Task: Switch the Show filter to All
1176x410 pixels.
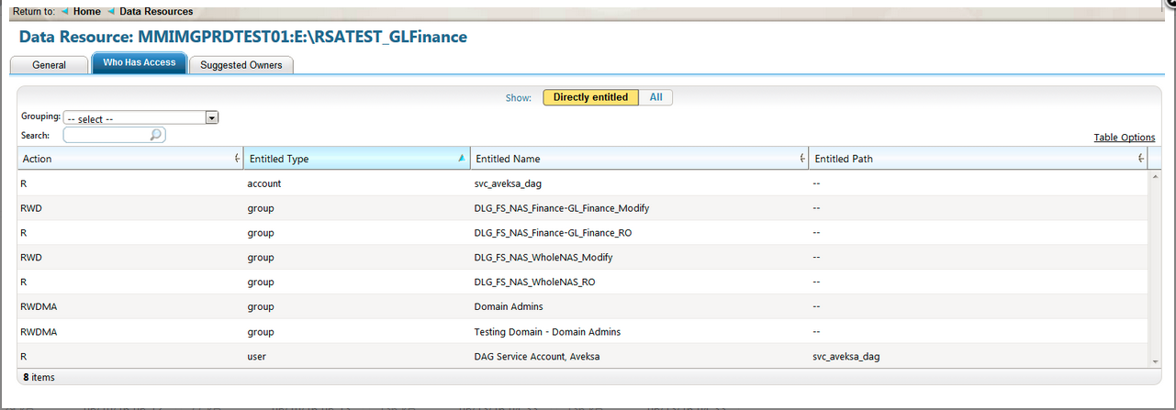Action: click(x=656, y=97)
